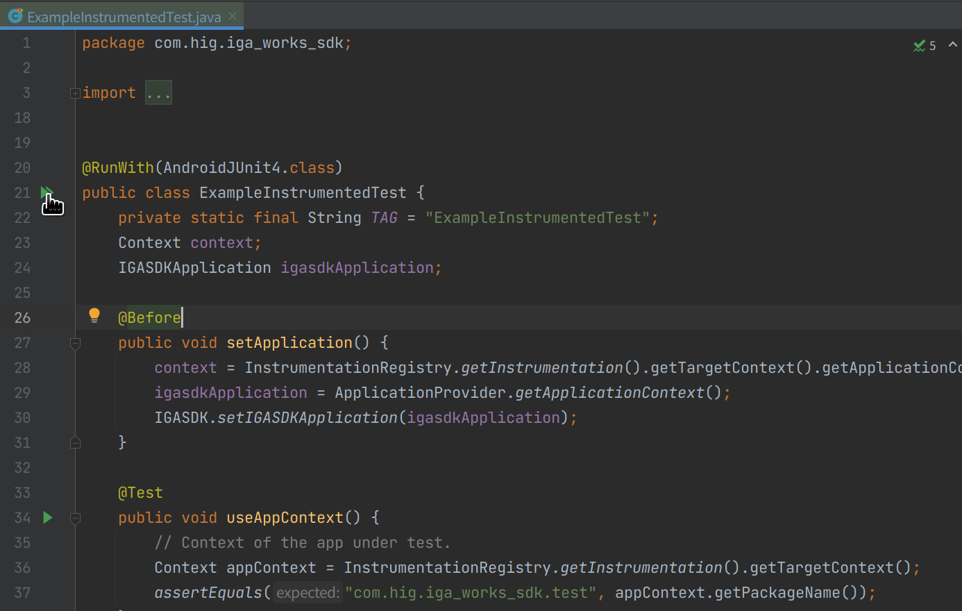Screen dimensions: 962x611
Task: Click line number 26 in gutter
Action: pyautogui.click(x=22, y=317)
